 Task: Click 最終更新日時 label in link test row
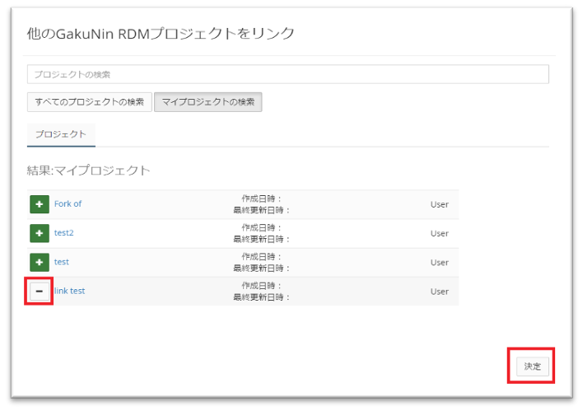point(261,297)
